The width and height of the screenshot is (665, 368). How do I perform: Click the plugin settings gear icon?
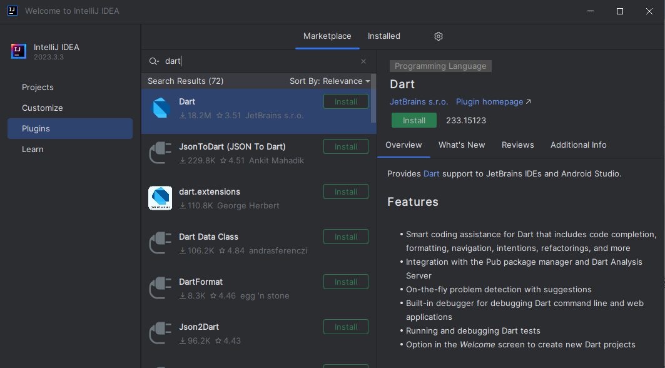(x=439, y=36)
